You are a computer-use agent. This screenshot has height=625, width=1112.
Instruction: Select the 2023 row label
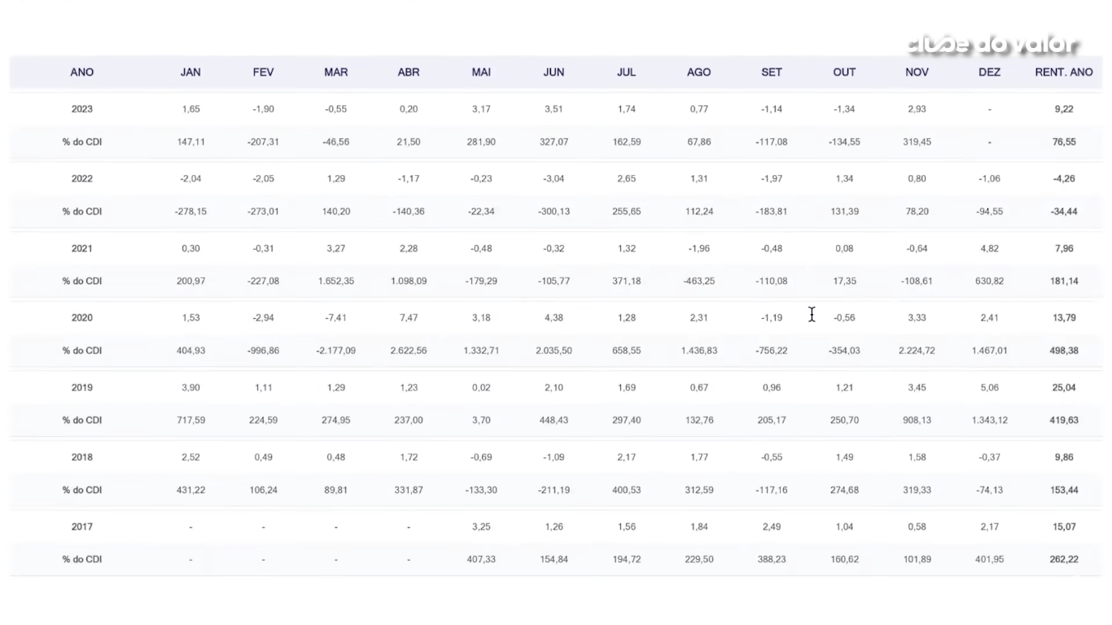tap(82, 109)
